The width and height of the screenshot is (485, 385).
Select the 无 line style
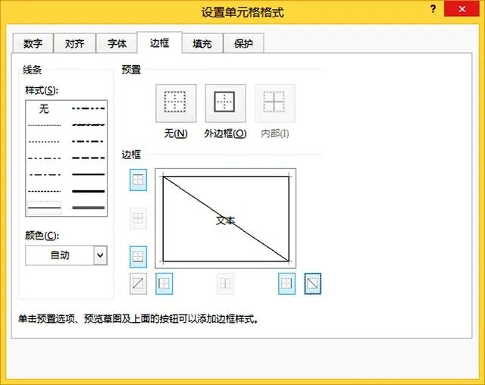(44, 108)
